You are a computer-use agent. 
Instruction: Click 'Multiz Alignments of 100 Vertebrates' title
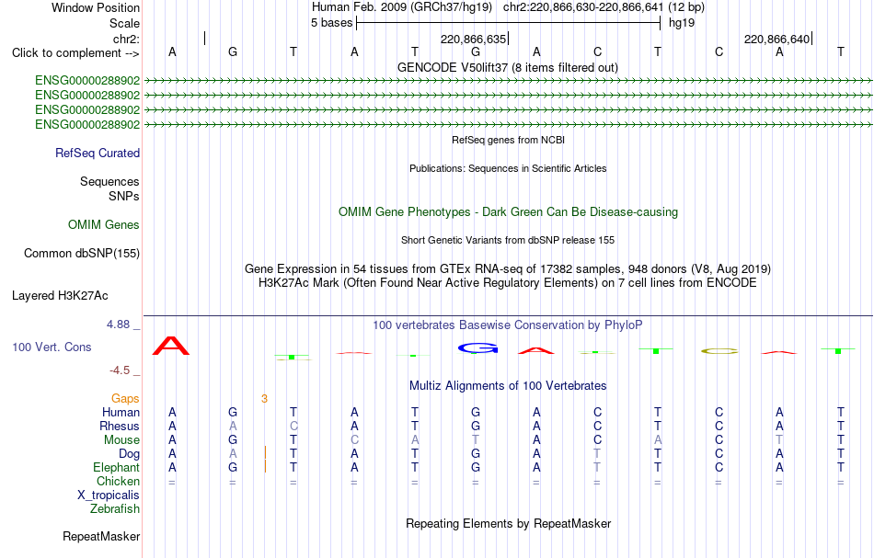pyautogui.click(x=508, y=385)
